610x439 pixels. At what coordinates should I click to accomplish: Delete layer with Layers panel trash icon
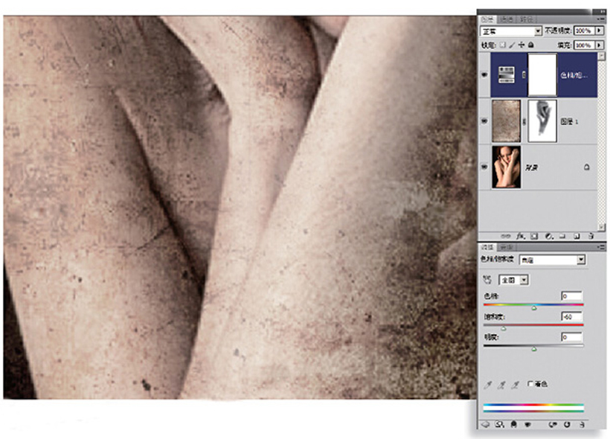click(x=591, y=236)
